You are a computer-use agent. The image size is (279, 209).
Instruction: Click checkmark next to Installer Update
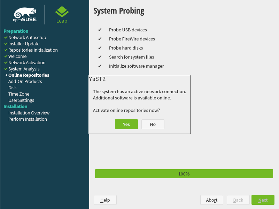point(6,44)
